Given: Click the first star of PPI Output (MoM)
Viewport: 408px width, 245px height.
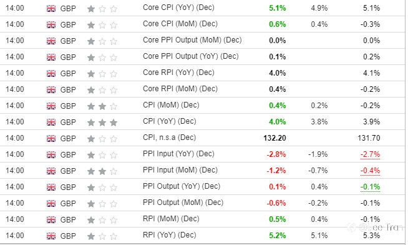Looking at the screenshot, I should click(91, 203).
